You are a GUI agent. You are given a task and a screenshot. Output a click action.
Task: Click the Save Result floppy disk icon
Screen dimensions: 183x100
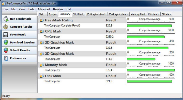click(x=6, y=35)
